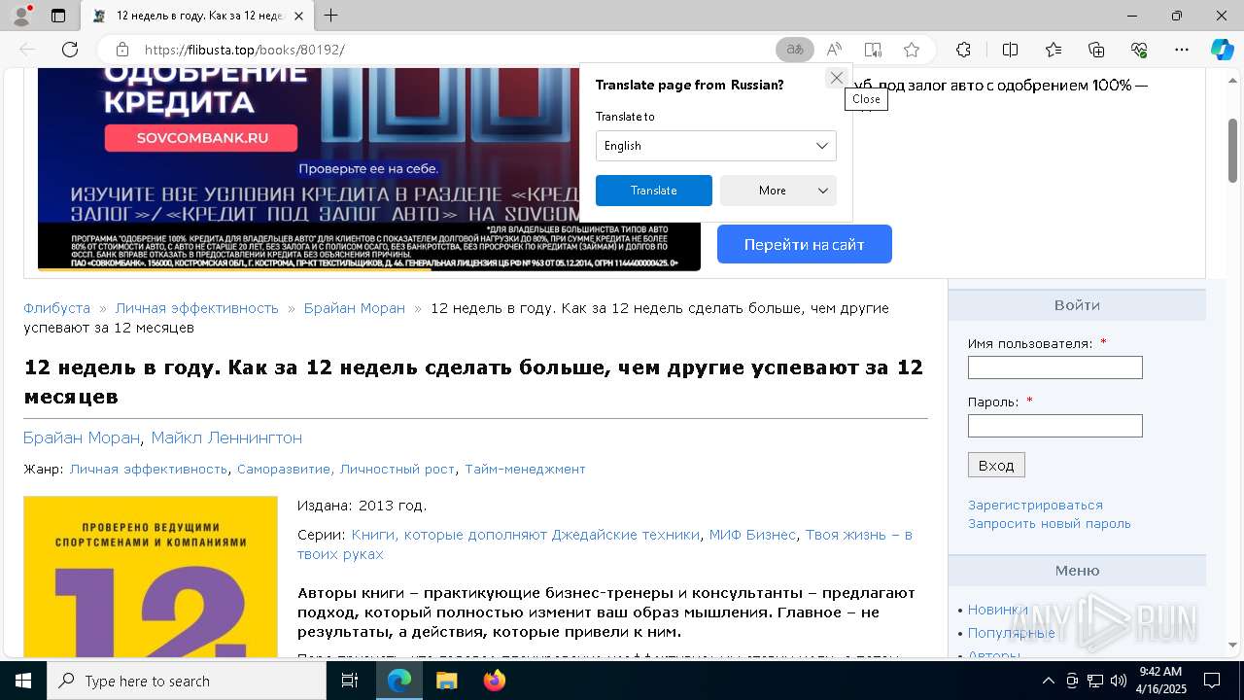Expand the More options dropdown
The height and width of the screenshot is (700, 1244).
(777, 191)
